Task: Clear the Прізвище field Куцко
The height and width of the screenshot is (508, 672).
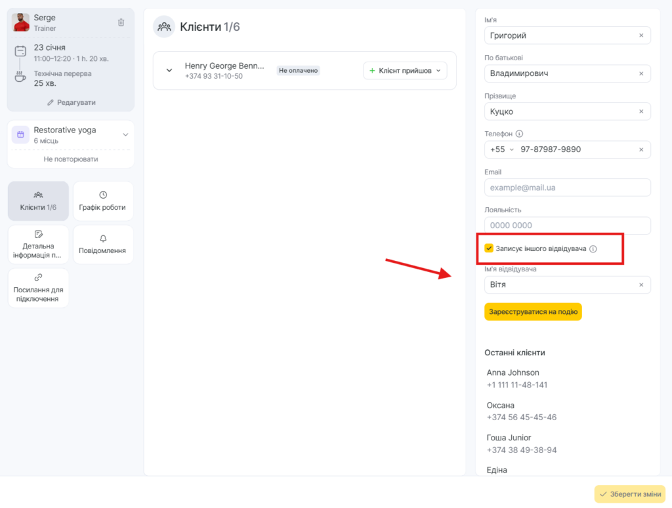Action: click(641, 111)
